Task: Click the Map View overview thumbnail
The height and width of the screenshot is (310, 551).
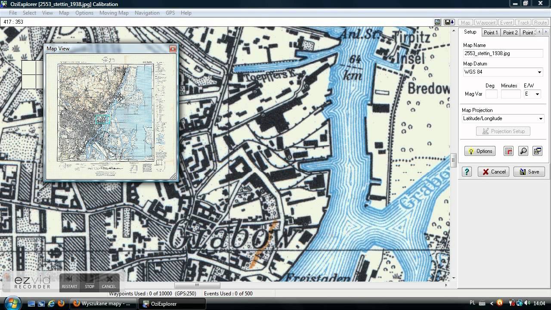Action: click(111, 116)
